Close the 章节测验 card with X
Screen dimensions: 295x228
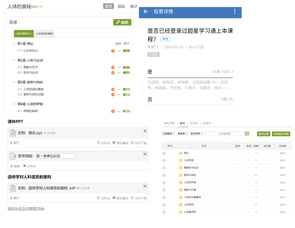pyautogui.click(x=145, y=154)
